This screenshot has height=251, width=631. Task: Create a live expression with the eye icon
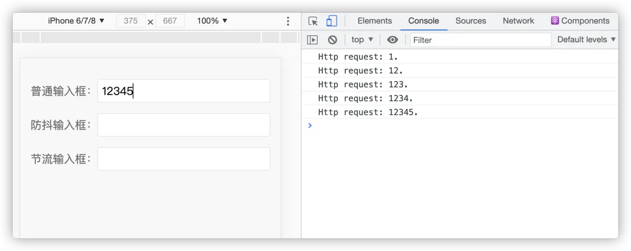[392, 40]
